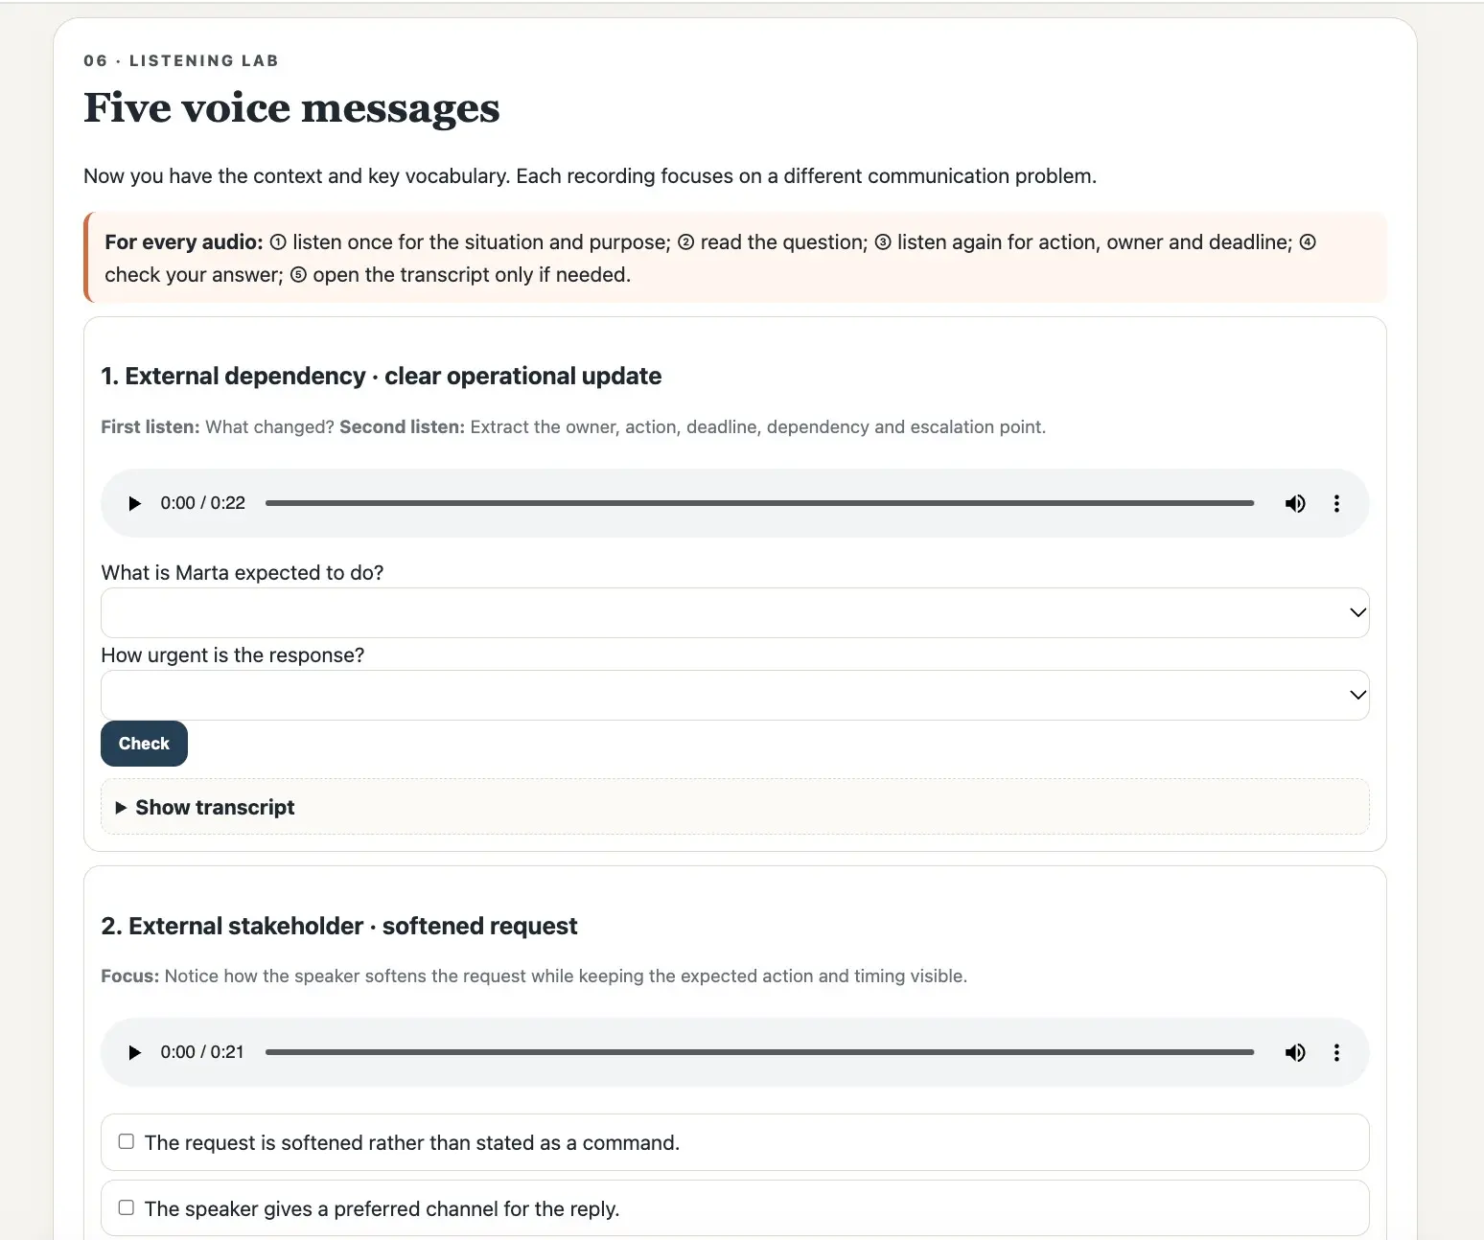Click heading '2. External stakeholder · softened request'
The width and height of the screenshot is (1484, 1240).
coord(339,926)
